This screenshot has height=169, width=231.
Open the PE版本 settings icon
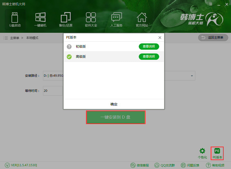217,153
